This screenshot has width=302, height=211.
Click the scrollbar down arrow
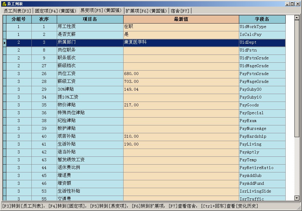(297, 198)
